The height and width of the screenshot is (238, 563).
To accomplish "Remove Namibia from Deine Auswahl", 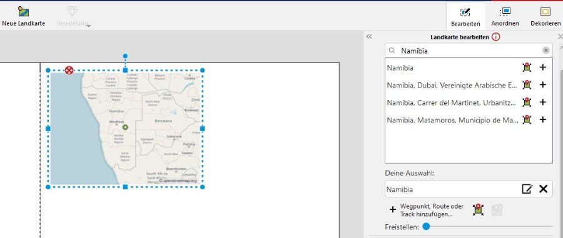I will [543, 189].
